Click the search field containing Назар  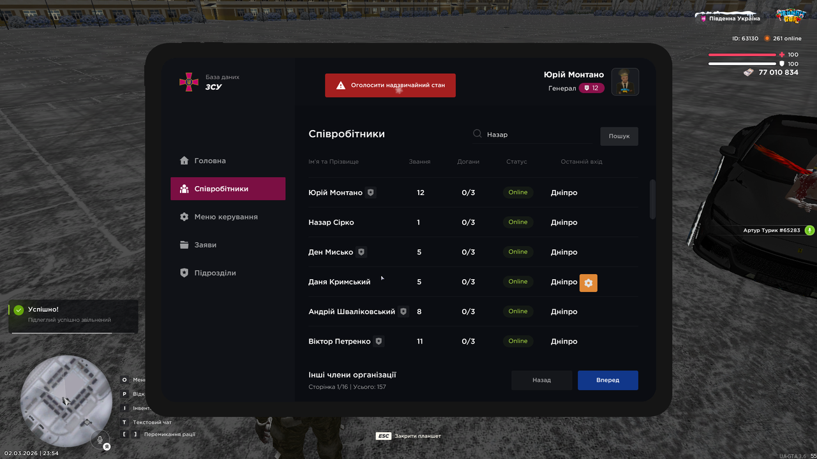point(532,135)
